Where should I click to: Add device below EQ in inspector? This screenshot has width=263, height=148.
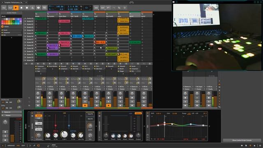coord(12,37)
